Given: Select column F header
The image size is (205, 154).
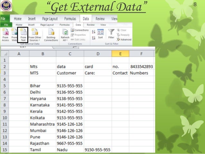Looking at the screenshot, I should [x=141, y=54].
